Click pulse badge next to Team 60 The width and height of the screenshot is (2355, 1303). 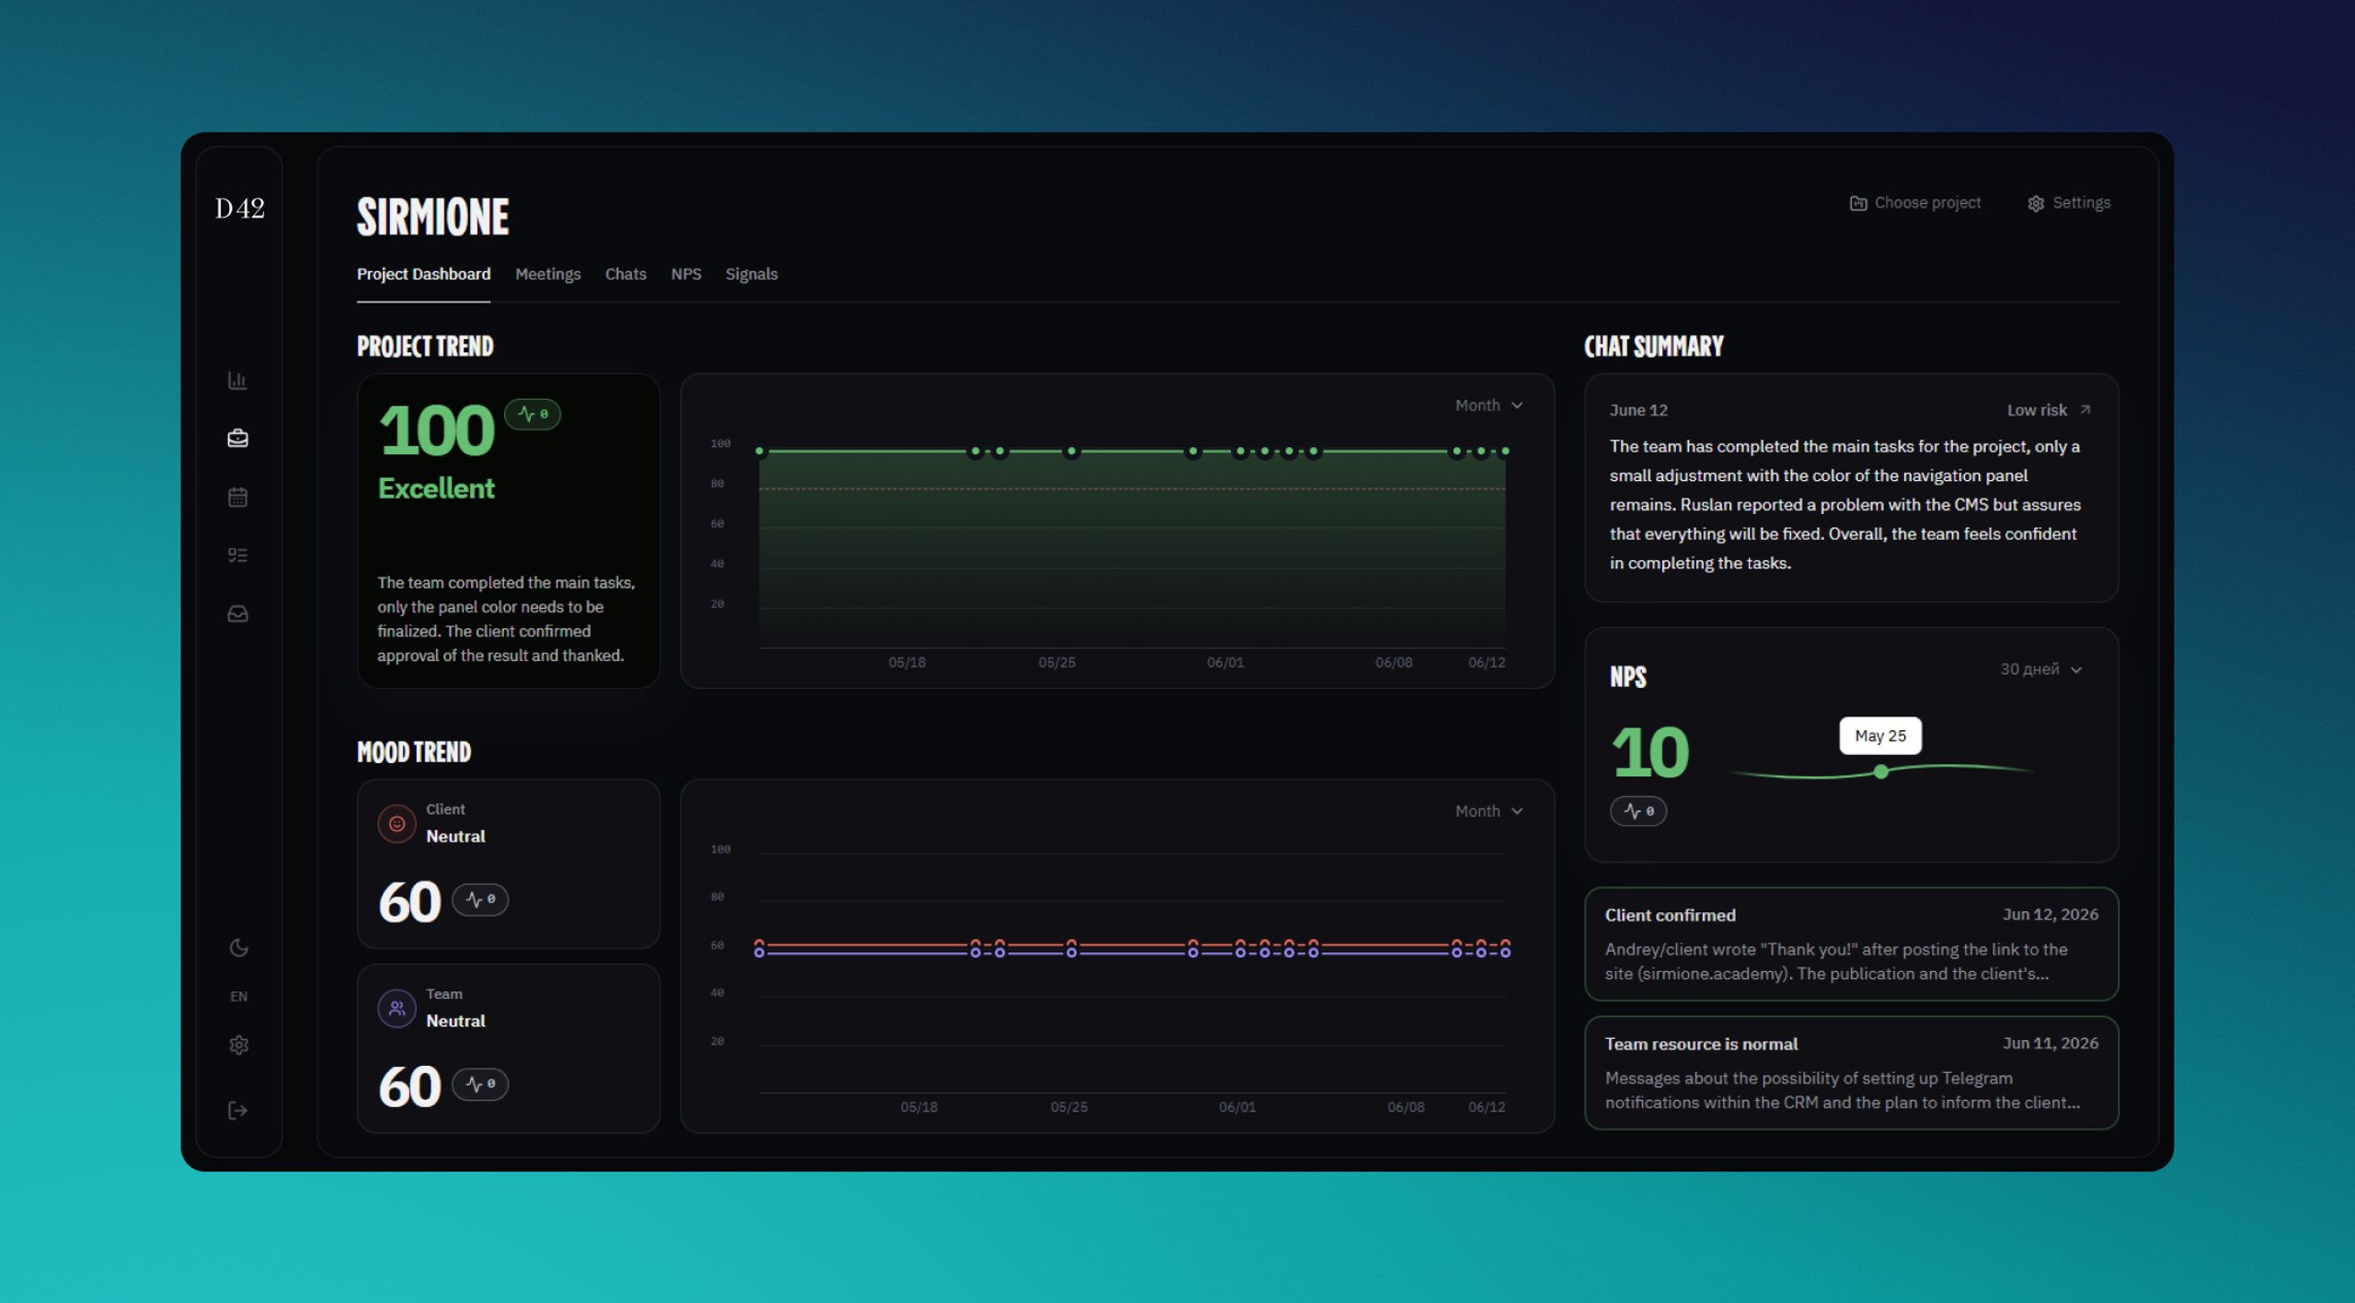(479, 1083)
